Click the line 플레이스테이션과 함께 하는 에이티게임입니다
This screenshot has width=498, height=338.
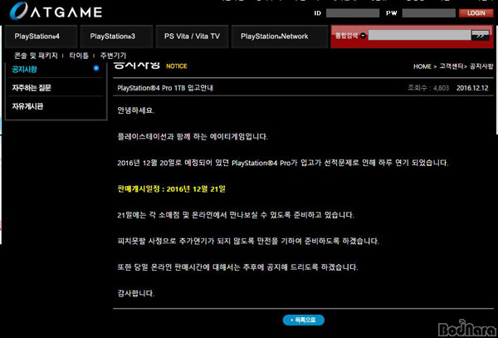(193, 137)
